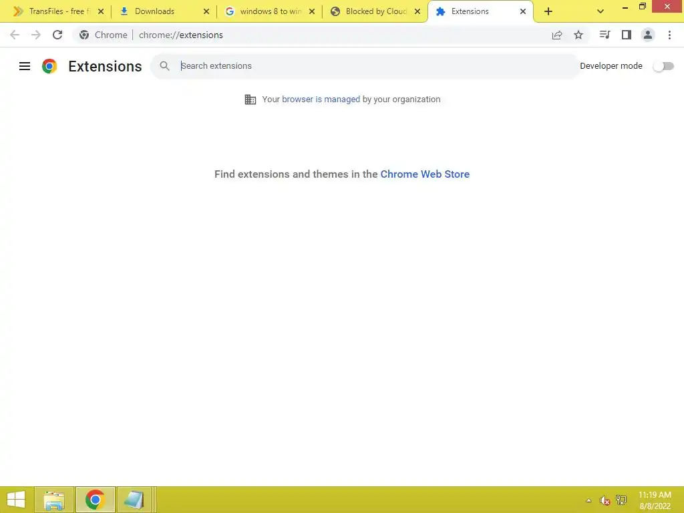Image resolution: width=684 pixels, height=513 pixels.
Task: Reload the current page
Action: pyautogui.click(x=57, y=35)
